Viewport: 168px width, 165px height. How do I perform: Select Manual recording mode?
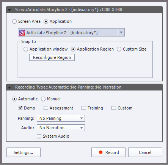pos(43,99)
